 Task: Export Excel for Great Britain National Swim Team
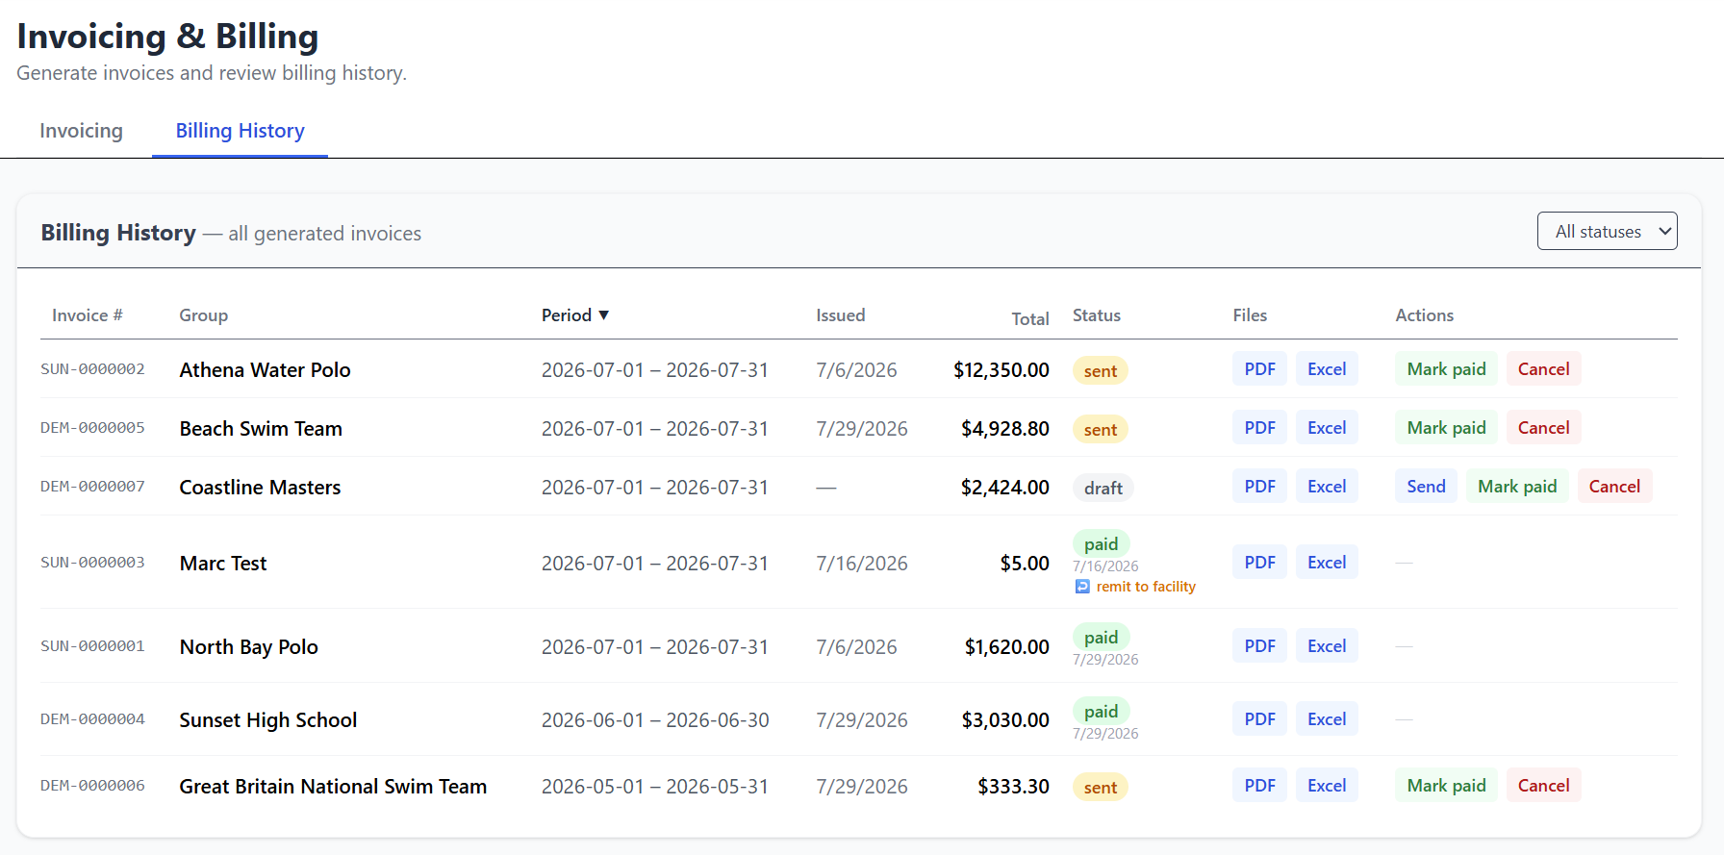pyautogui.click(x=1327, y=786)
